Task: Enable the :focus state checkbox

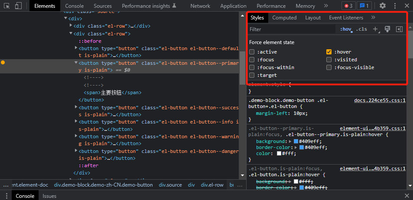Action: (252, 60)
